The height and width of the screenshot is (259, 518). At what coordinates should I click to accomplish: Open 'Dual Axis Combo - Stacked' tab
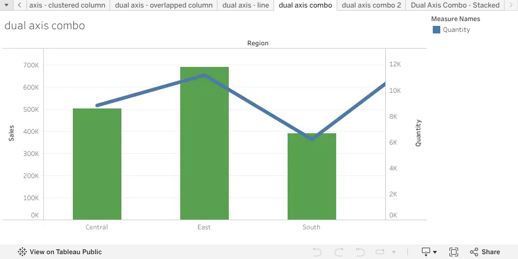(x=455, y=5)
